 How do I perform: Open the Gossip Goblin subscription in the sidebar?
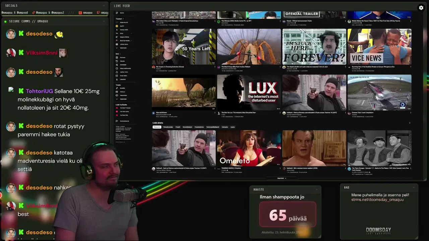[121, 29]
